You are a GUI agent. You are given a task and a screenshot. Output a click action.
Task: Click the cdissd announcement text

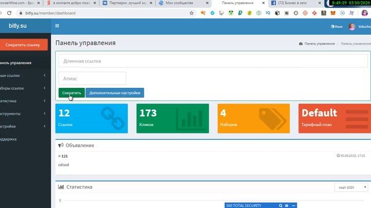click(x=64, y=165)
